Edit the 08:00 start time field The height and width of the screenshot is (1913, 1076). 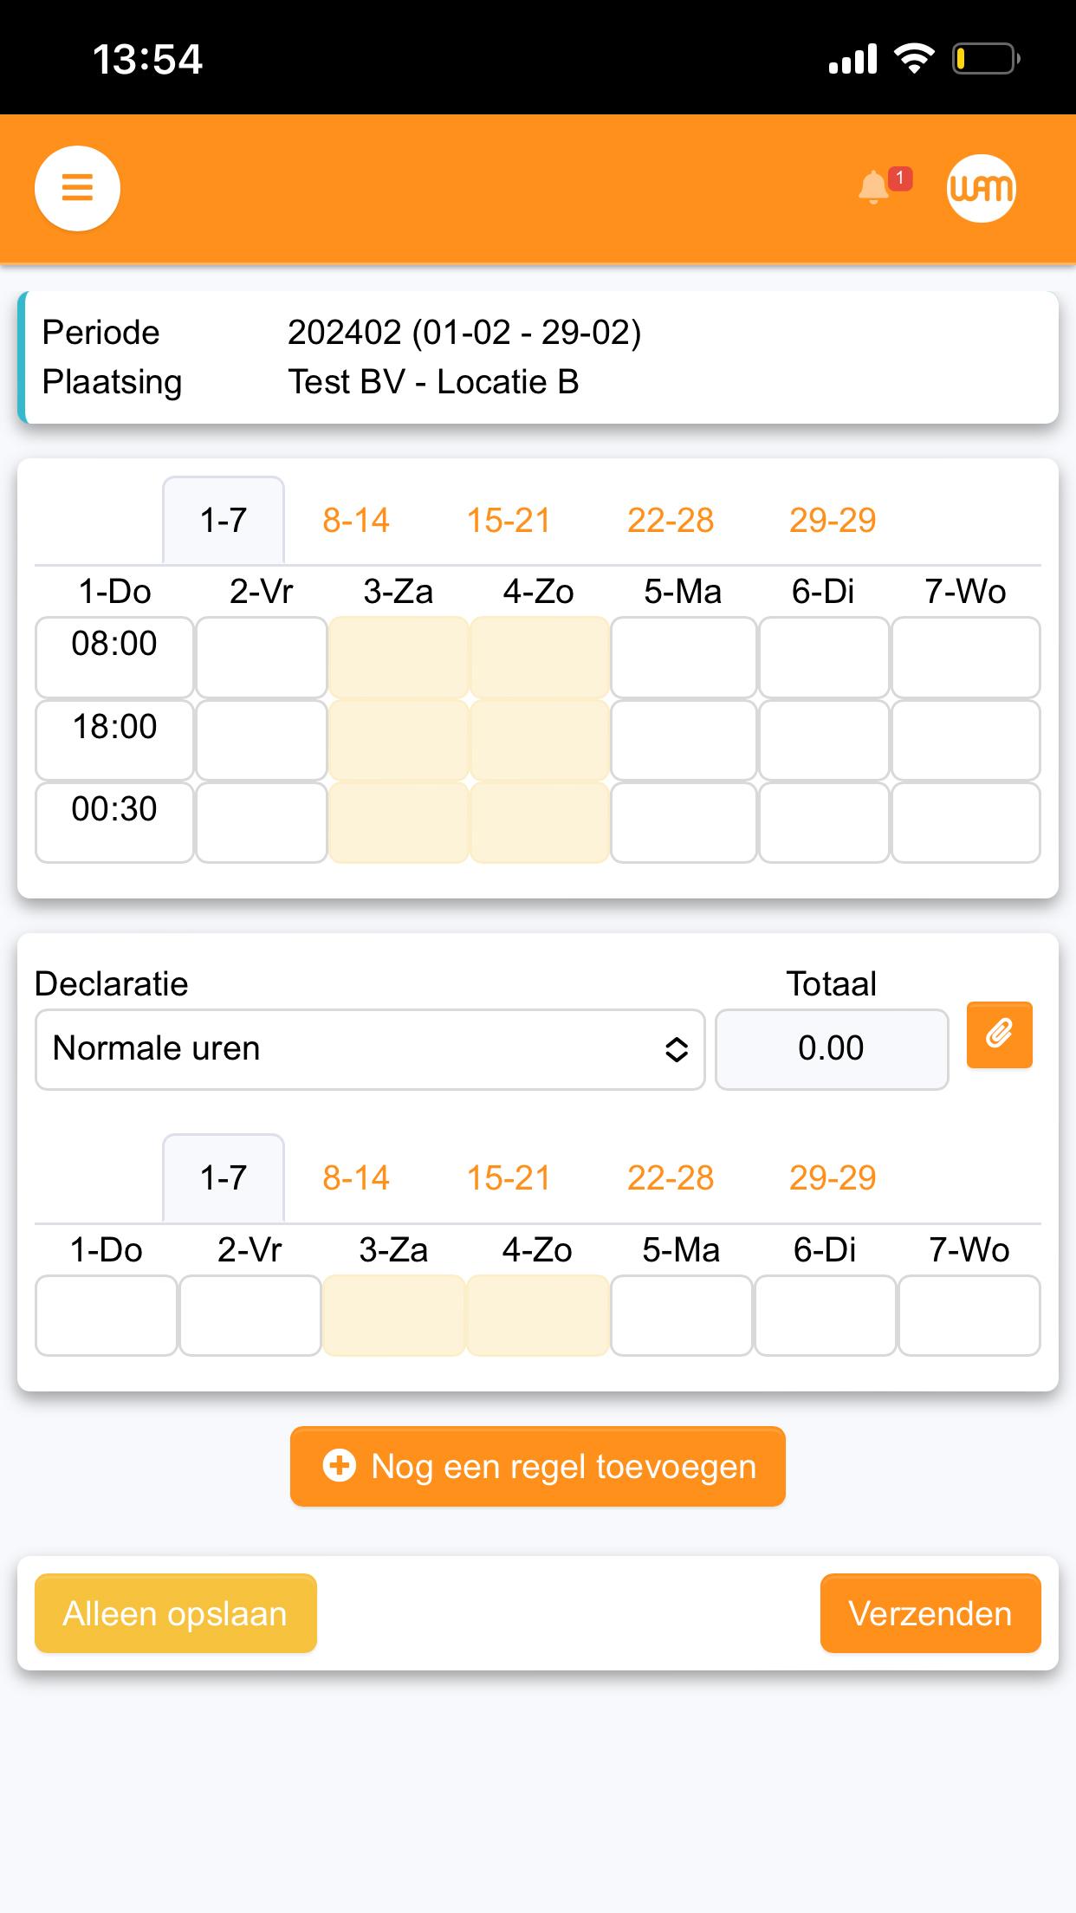(114, 657)
